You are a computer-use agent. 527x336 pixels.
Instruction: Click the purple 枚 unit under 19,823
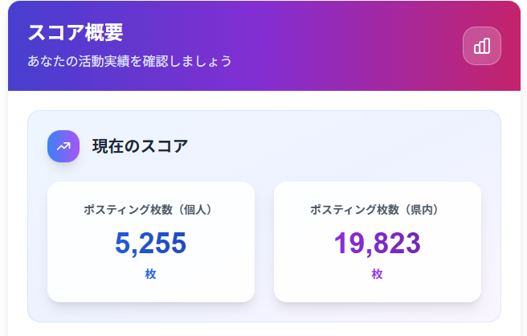(x=378, y=274)
